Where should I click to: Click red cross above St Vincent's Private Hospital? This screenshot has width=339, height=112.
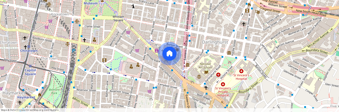click(x=223, y=84)
